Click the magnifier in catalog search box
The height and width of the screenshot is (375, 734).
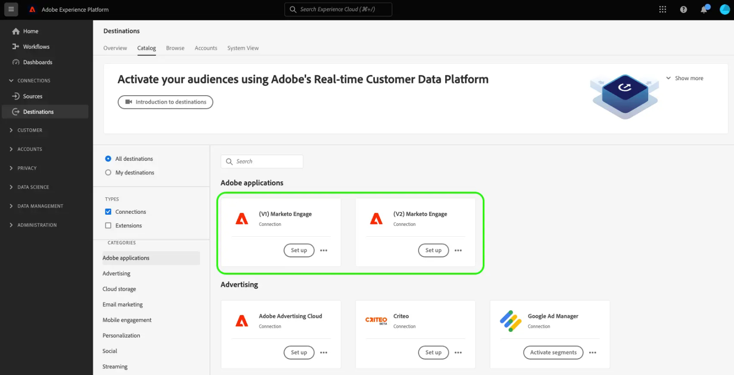[229, 162]
